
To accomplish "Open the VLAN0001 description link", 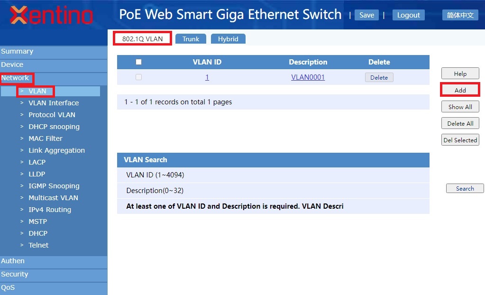I will [x=308, y=77].
